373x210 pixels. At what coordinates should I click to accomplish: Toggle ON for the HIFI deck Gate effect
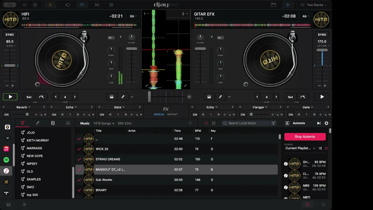[102, 115]
